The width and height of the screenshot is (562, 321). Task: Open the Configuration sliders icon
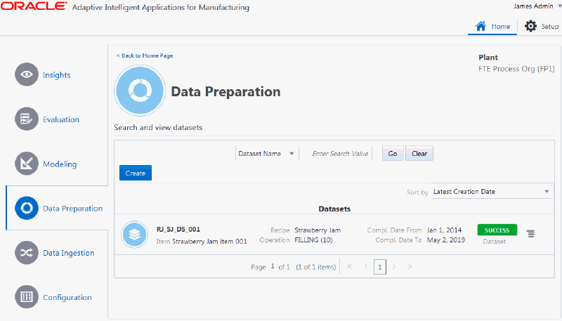click(27, 297)
